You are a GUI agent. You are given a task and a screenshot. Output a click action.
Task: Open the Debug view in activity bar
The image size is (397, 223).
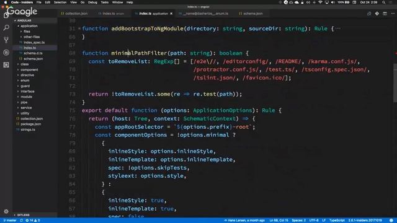pos(6,52)
